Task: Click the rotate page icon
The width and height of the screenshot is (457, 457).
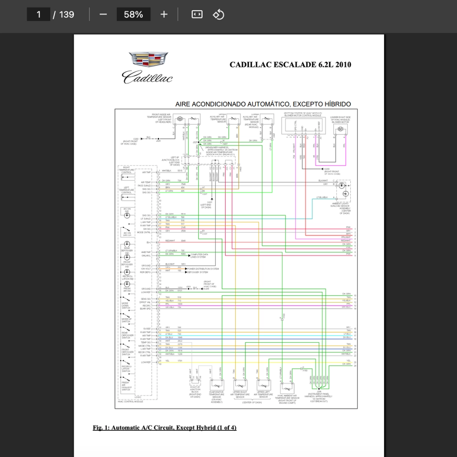Action: [219, 14]
